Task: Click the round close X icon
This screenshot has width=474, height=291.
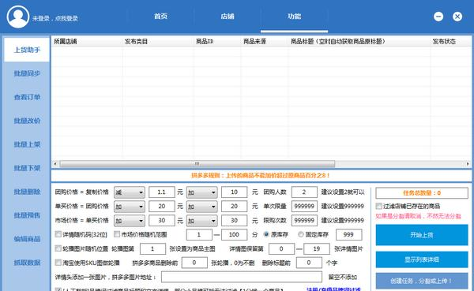Action: point(457,17)
